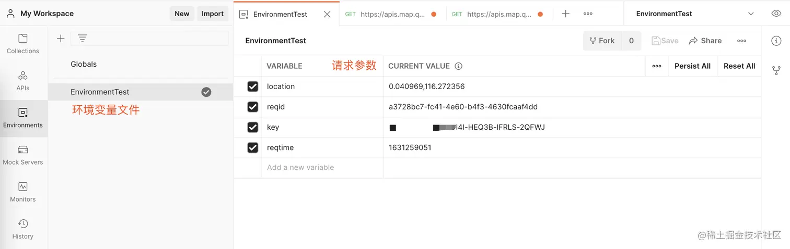
Task: Click the VARIABLE column header
Action: [x=285, y=66]
